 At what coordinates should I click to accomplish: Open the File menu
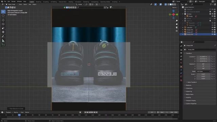coord(5,1)
